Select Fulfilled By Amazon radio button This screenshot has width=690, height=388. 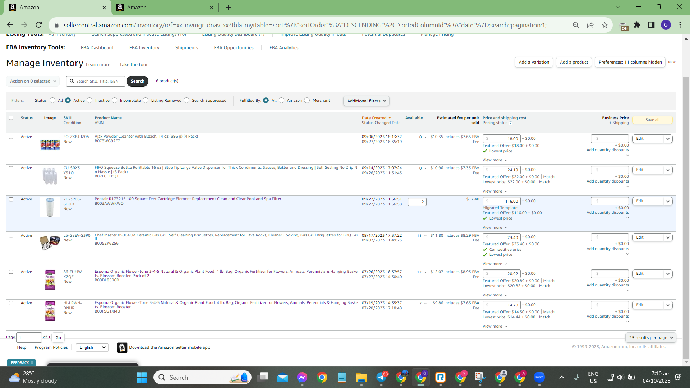click(281, 100)
